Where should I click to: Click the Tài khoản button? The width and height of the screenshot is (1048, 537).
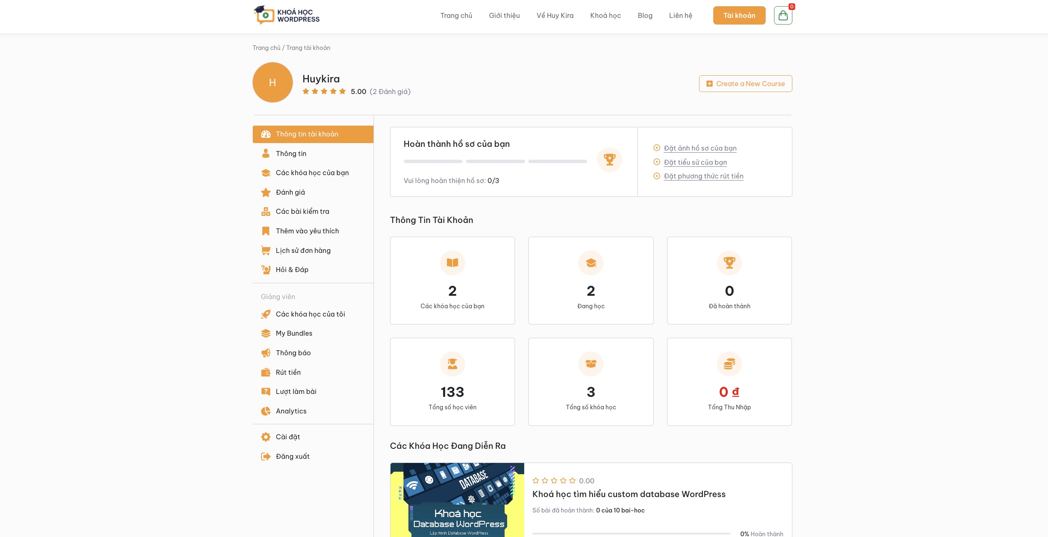(x=739, y=15)
